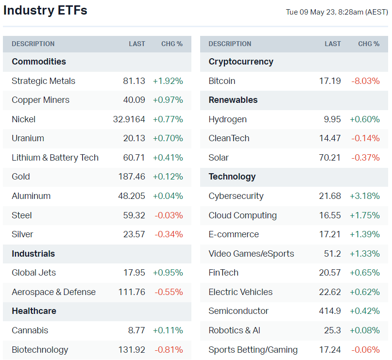Click the left table DESCRIPTION header
392x360 pixels.
point(33,44)
